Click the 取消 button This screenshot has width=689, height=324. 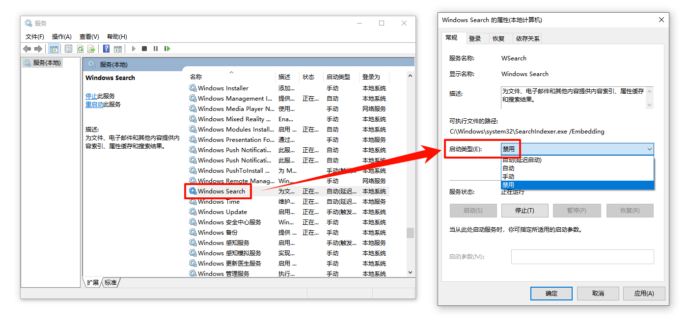598,294
